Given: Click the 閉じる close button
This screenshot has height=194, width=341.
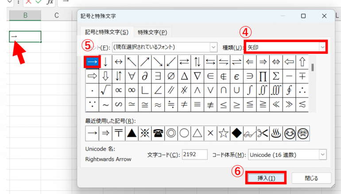Looking at the screenshot, I should pos(311,178).
